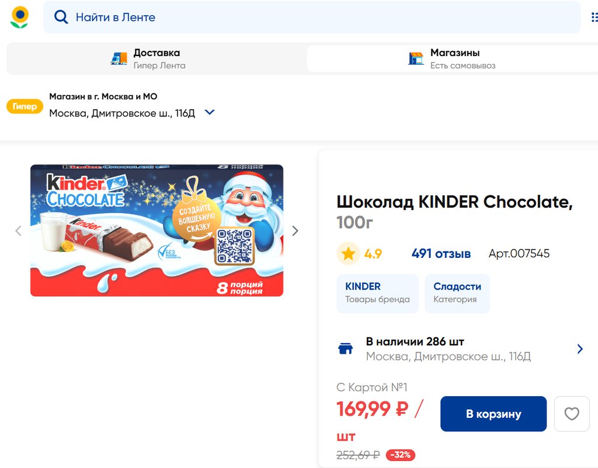Screen dimensions: 598x468
Task: Add product to favorites with heart icon
Action: 571,414
